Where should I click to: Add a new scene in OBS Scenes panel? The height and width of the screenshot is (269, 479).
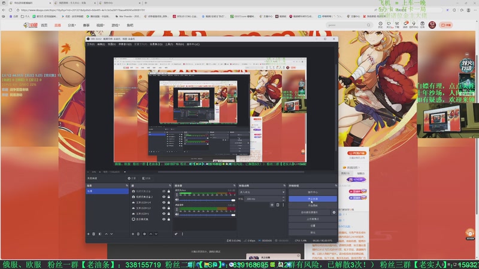tap(88, 234)
